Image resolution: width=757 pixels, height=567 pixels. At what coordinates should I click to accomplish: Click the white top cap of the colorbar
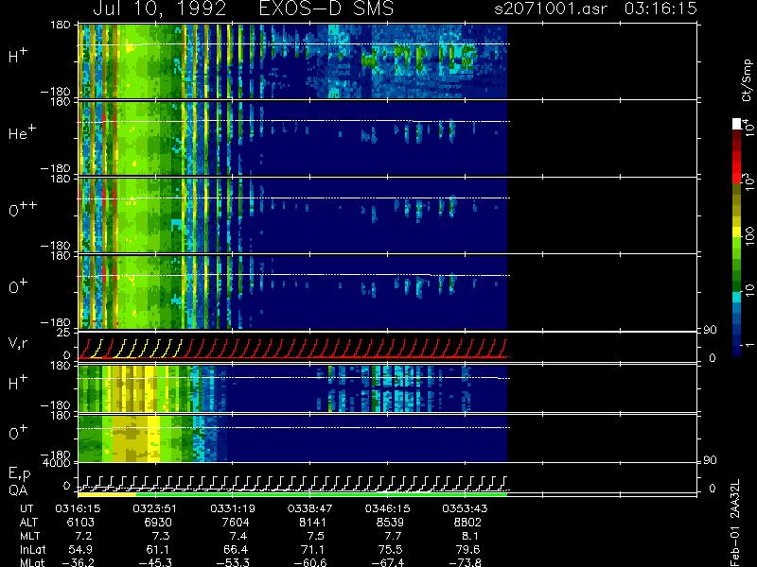[737, 124]
